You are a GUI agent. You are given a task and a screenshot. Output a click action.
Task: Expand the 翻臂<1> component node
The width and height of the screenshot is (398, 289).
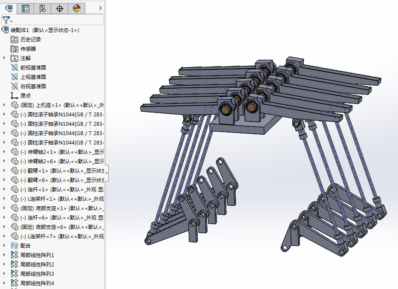click(4, 171)
